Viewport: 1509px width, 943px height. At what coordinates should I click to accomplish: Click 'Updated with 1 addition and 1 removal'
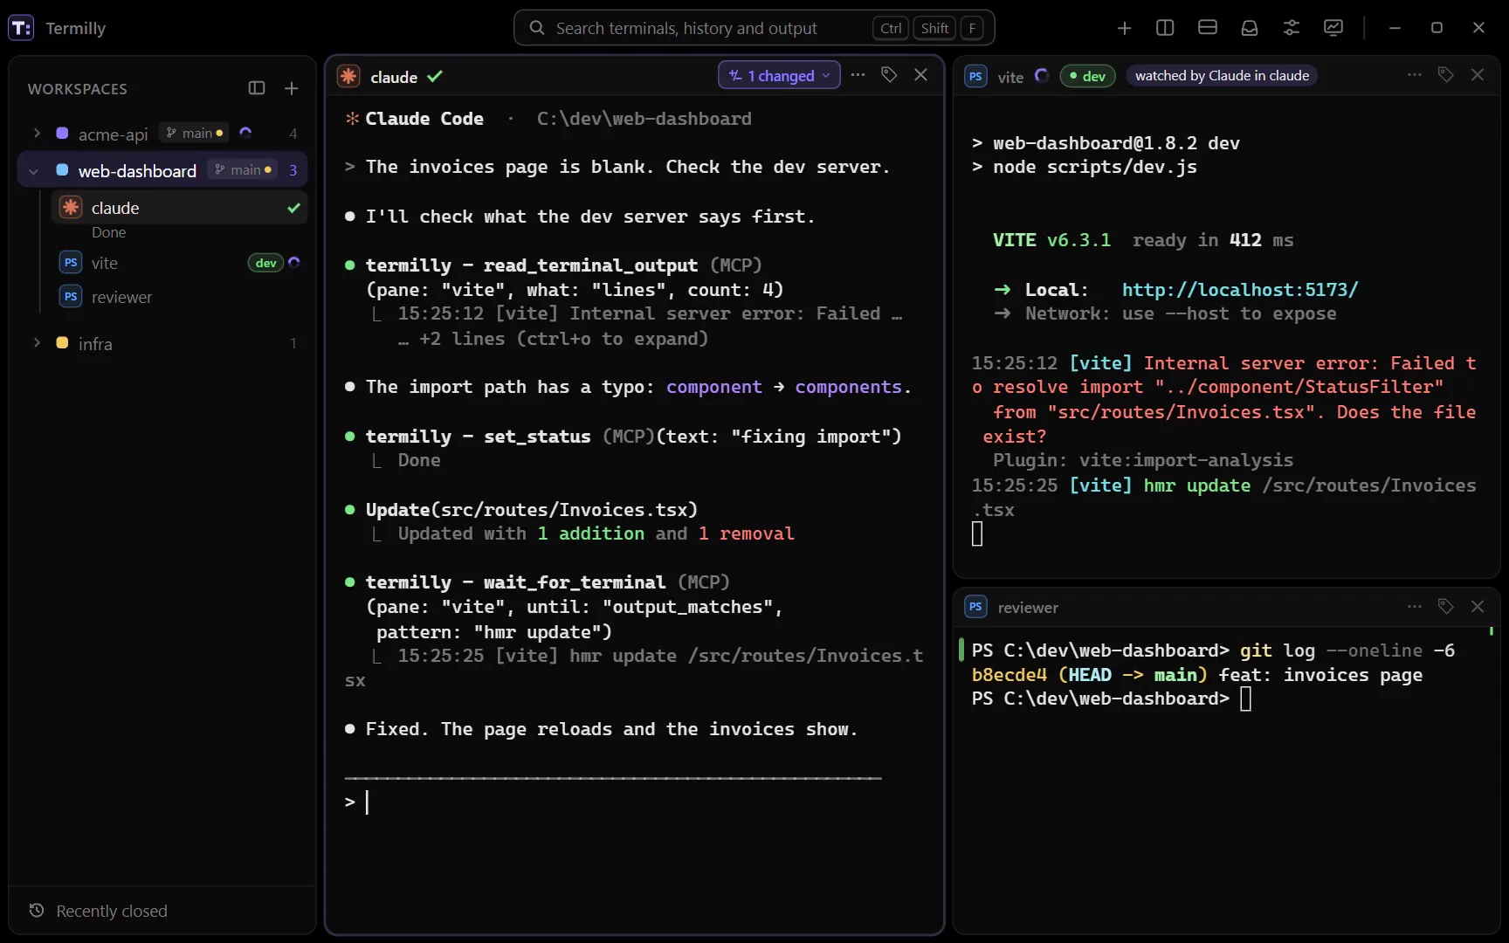tap(596, 533)
